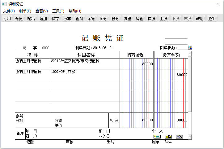Screen dimensions: 224x149
Task: Open the 文件(F) menu
Action: coord(9,11)
